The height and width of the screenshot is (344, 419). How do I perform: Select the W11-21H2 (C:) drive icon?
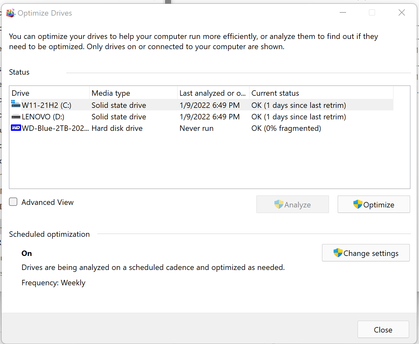[16, 104]
